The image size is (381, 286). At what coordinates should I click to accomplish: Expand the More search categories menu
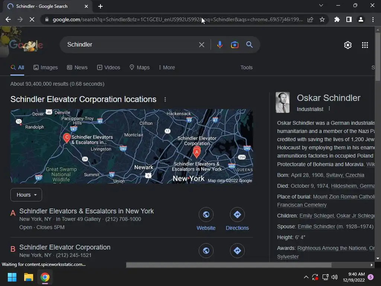point(167,68)
